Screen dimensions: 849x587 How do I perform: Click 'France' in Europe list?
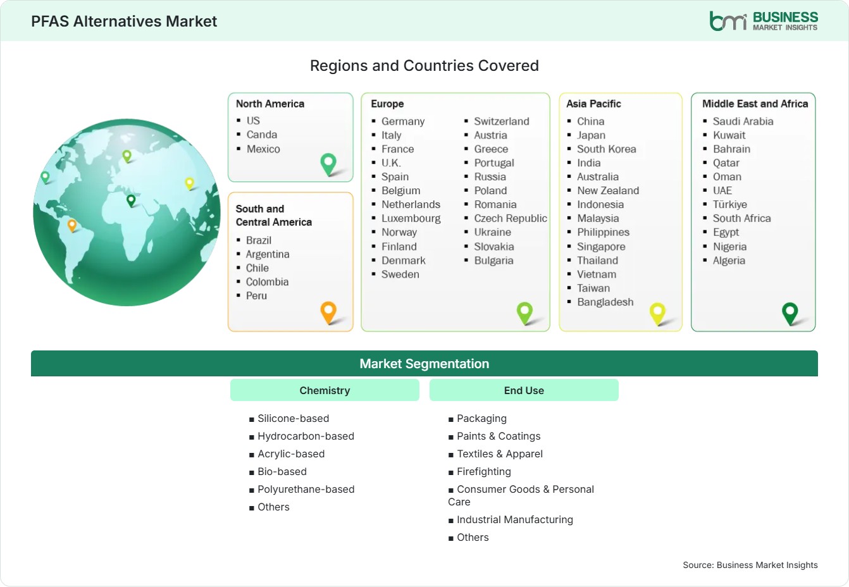point(398,149)
